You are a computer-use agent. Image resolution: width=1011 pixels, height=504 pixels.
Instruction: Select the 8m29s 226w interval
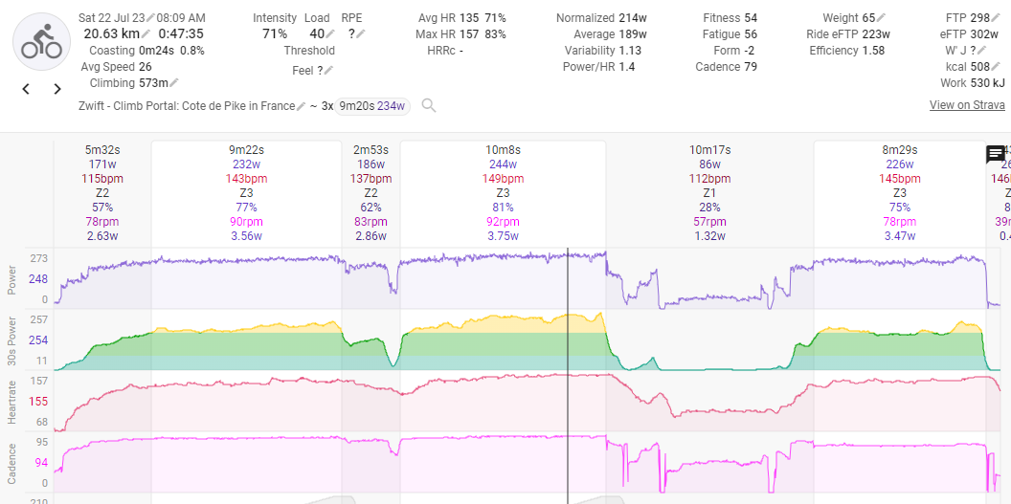[x=899, y=192]
